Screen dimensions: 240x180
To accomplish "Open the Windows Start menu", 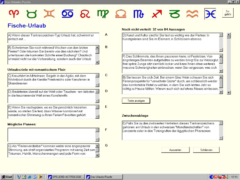I will (7, 177).
